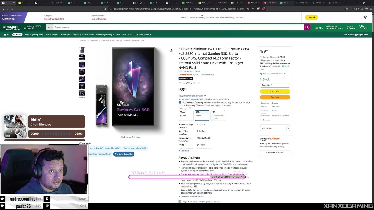
Task: Visit the SK hynix Store link
Action: 189,71
